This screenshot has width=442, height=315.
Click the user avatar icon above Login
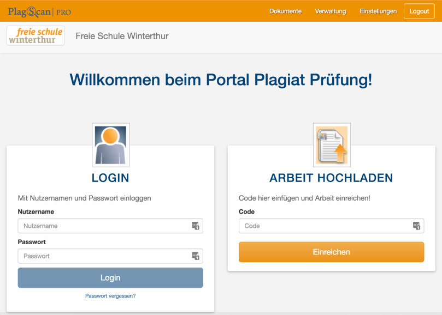pyautogui.click(x=110, y=144)
